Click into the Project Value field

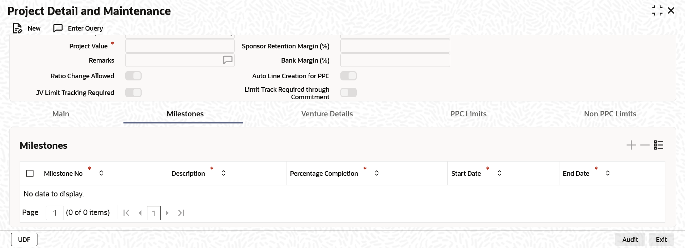(180, 46)
